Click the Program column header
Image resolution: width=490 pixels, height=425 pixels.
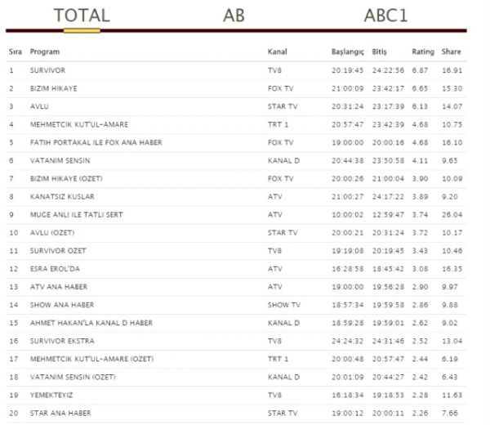(45, 52)
